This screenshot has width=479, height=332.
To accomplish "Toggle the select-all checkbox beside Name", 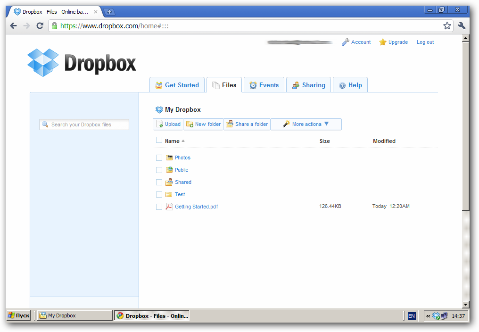I will (x=159, y=140).
